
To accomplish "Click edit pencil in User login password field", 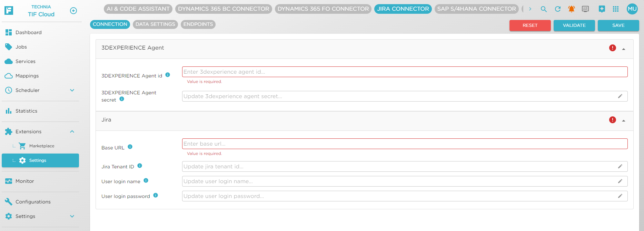I will (x=620, y=196).
